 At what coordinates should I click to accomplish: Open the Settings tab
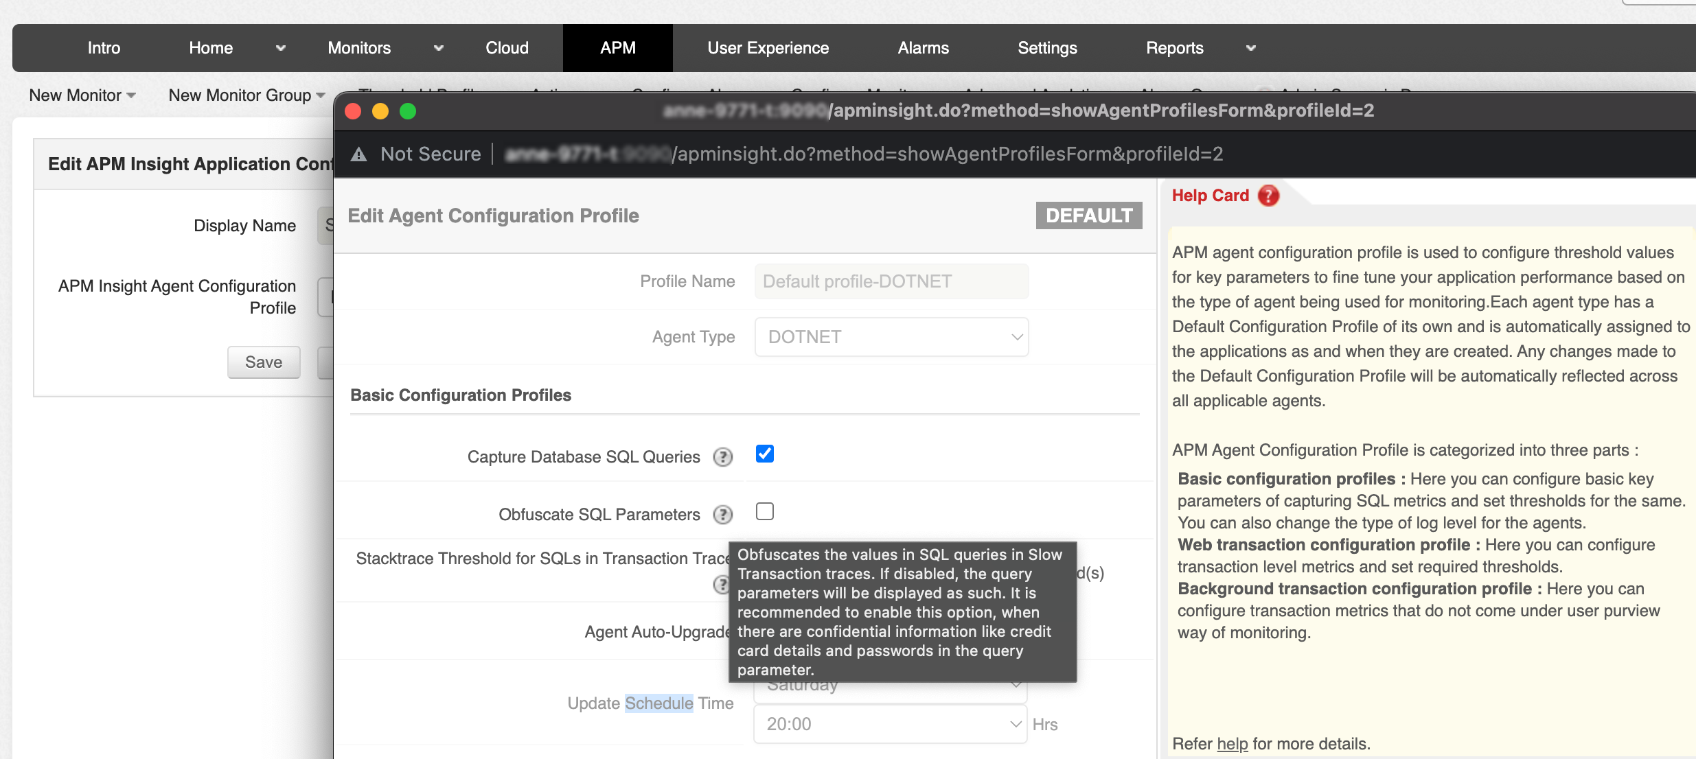1047,48
